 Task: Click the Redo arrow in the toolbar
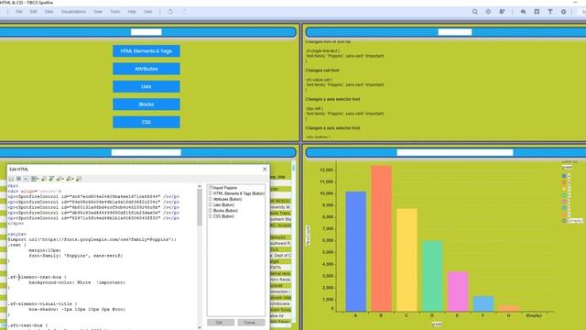click(x=184, y=12)
